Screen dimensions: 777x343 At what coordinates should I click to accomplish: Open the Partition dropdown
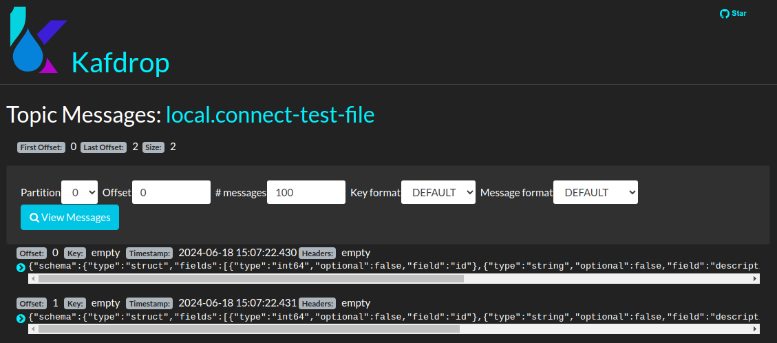click(79, 192)
